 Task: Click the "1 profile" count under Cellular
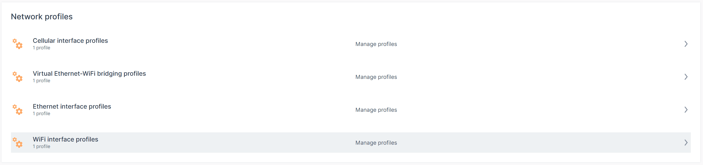point(42,48)
